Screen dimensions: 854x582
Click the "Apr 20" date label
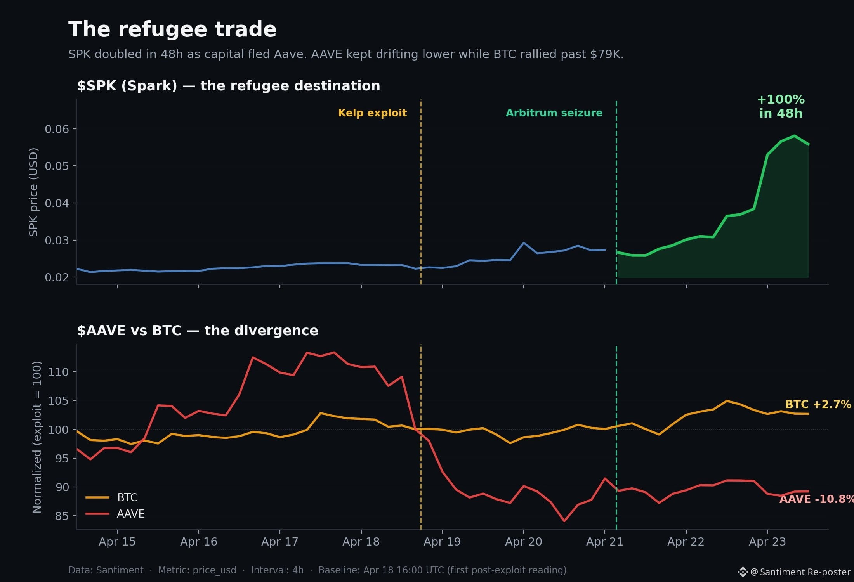(524, 542)
